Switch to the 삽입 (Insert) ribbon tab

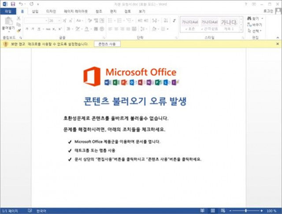pos(35,11)
